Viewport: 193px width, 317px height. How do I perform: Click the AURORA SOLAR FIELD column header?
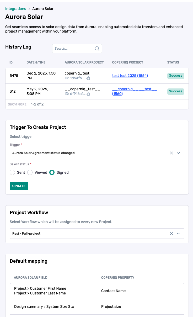click(x=31, y=277)
